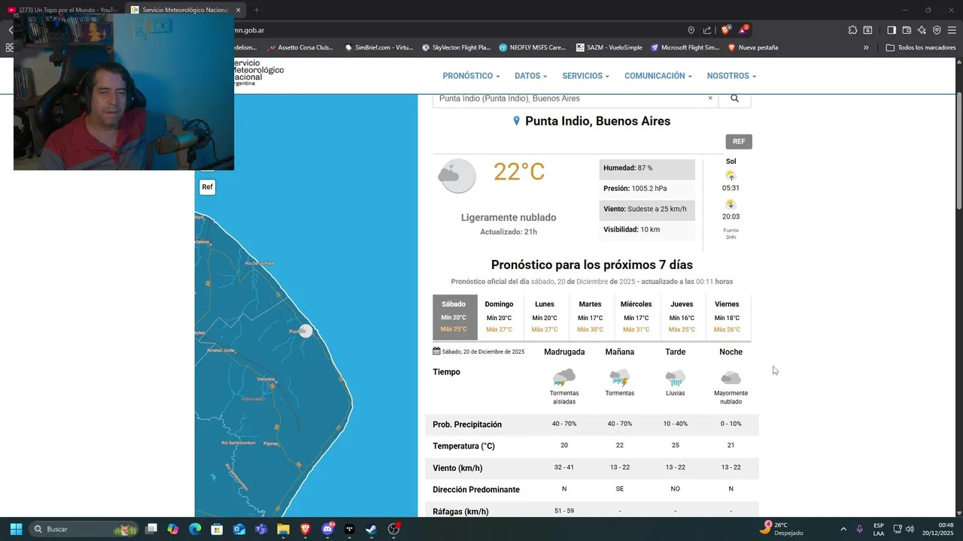Close the Servicio Meteorológico Nacional tab
Screen dimensions: 963x541
click(238, 10)
